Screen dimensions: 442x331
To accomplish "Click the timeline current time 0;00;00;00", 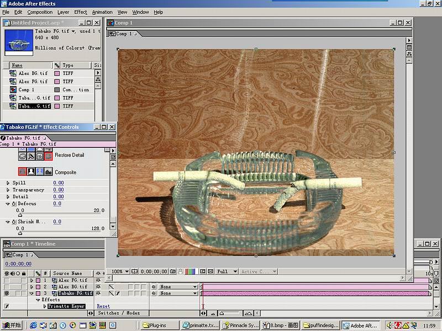I will [18, 264].
